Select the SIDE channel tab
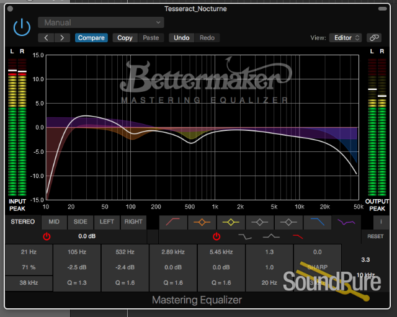397x317 pixels. [x=80, y=222]
